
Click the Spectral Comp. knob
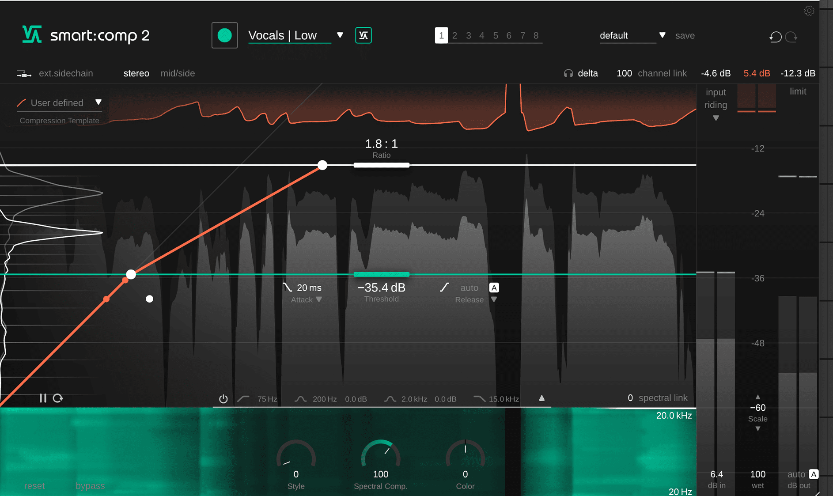tap(381, 455)
